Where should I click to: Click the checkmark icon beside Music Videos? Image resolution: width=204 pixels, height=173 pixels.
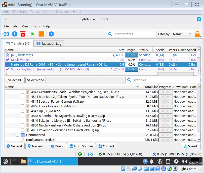(8, 60)
